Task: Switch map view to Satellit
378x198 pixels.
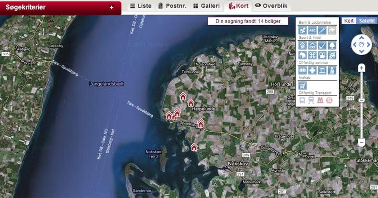Action: tap(367, 21)
